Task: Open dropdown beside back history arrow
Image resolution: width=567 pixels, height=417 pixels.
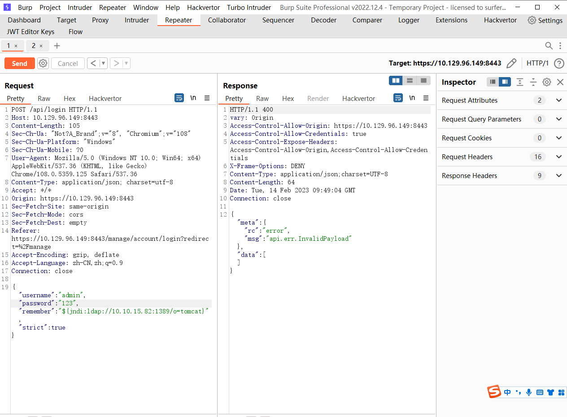Action: pos(104,63)
